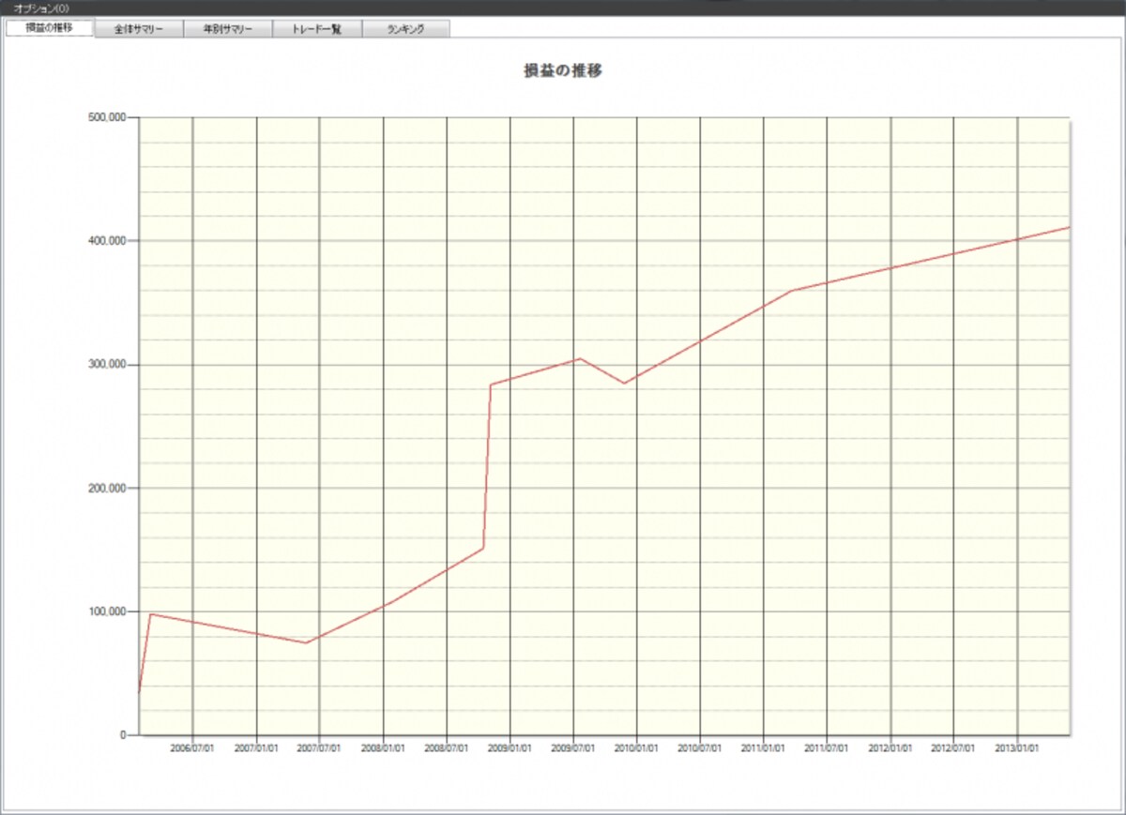Open the 年別サマリー tab
Image resolution: width=1126 pixels, height=815 pixels.
(228, 29)
